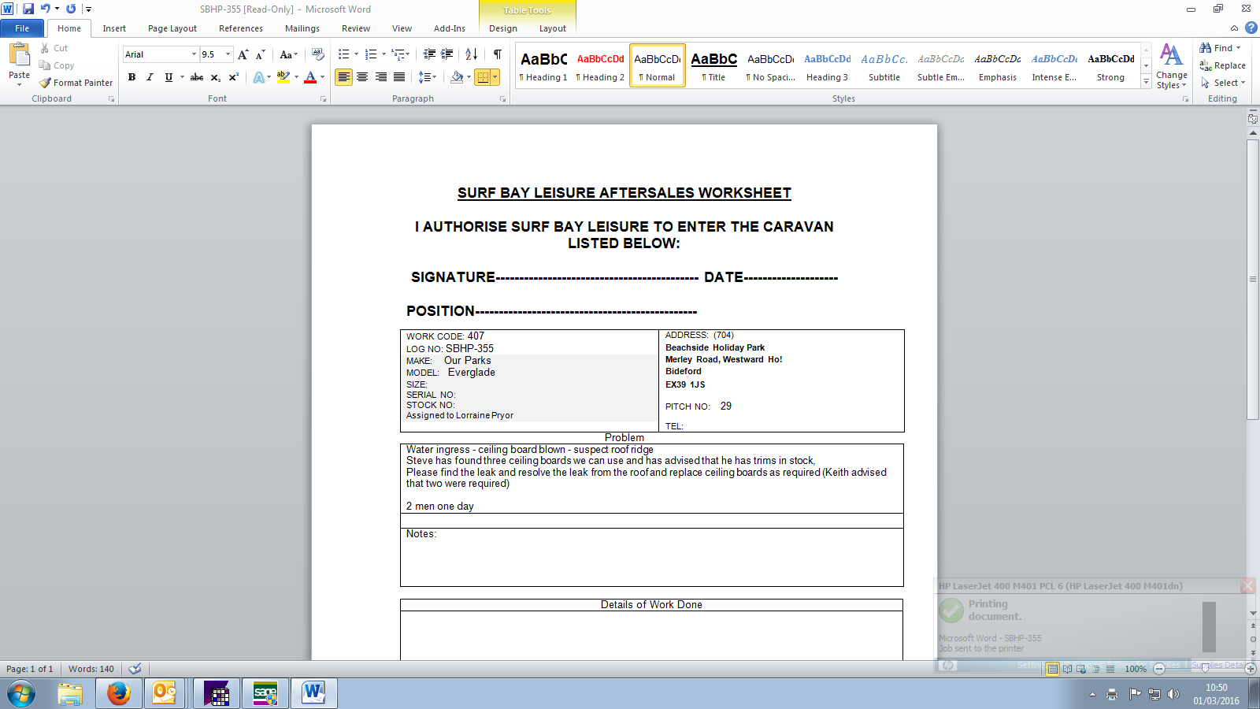Click the Justify alignment icon
The image size is (1260, 709).
(x=399, y=77)
